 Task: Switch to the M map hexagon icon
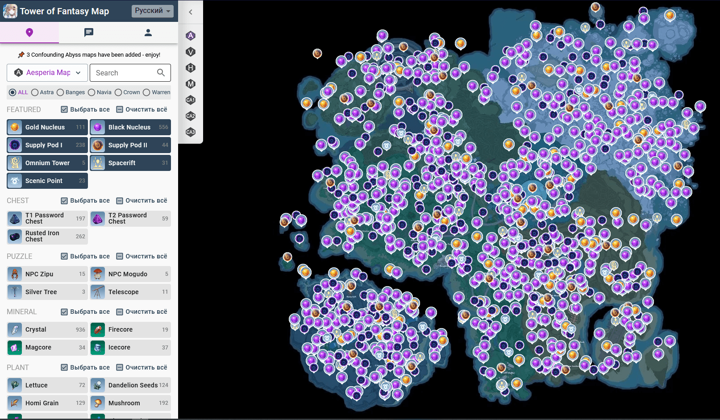(x=191, y=84)
